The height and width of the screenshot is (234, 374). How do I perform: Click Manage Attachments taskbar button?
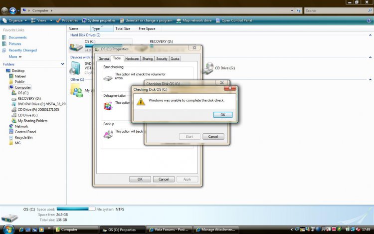click(x=216, y=230)
